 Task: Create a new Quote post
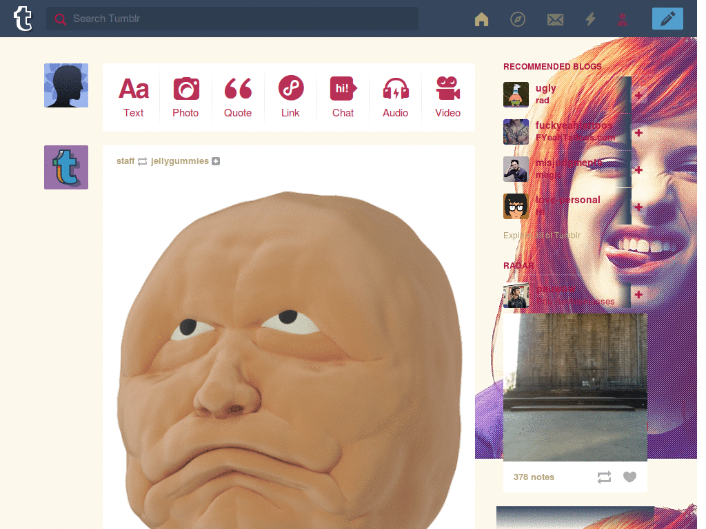click(x=238, y=97)
